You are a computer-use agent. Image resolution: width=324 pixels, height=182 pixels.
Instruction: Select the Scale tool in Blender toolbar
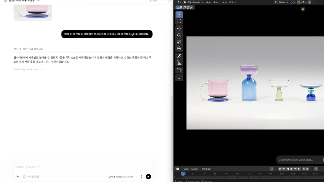click(179, 42)
